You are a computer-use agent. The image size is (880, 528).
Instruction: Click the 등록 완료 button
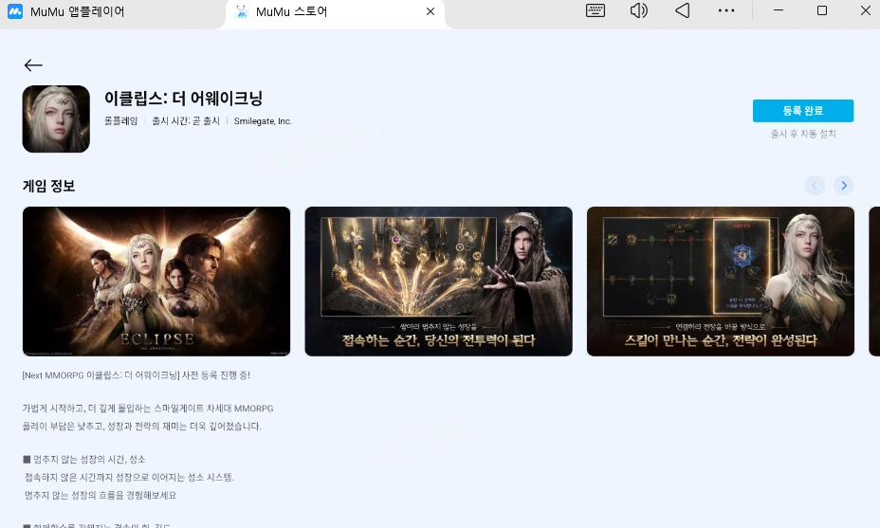803,111
